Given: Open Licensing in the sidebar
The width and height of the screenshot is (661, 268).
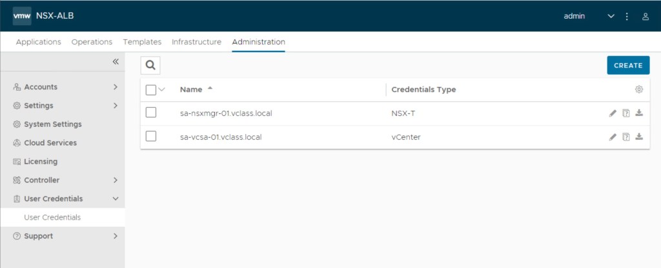Looking at the screenshot, I should click(x=40, y=162).
